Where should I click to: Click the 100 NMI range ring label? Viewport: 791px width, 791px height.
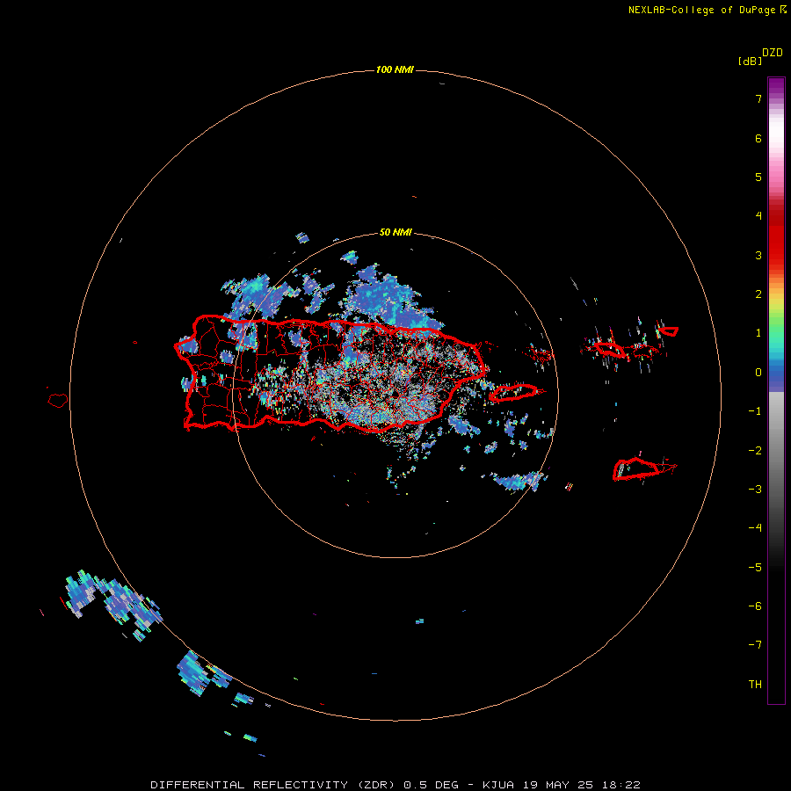pos(395,69)
